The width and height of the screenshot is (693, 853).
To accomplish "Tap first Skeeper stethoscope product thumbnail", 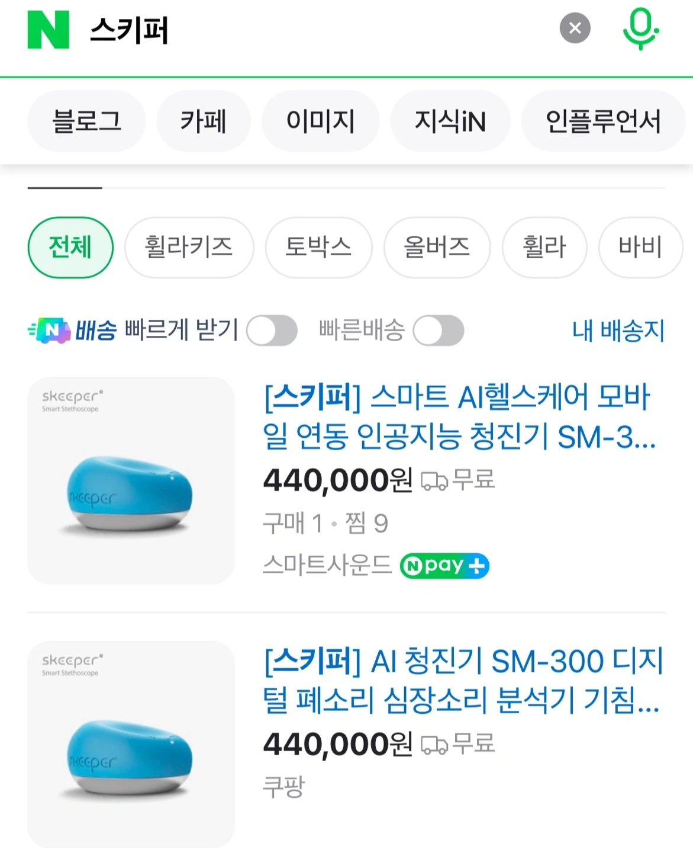I will point(131,481).
